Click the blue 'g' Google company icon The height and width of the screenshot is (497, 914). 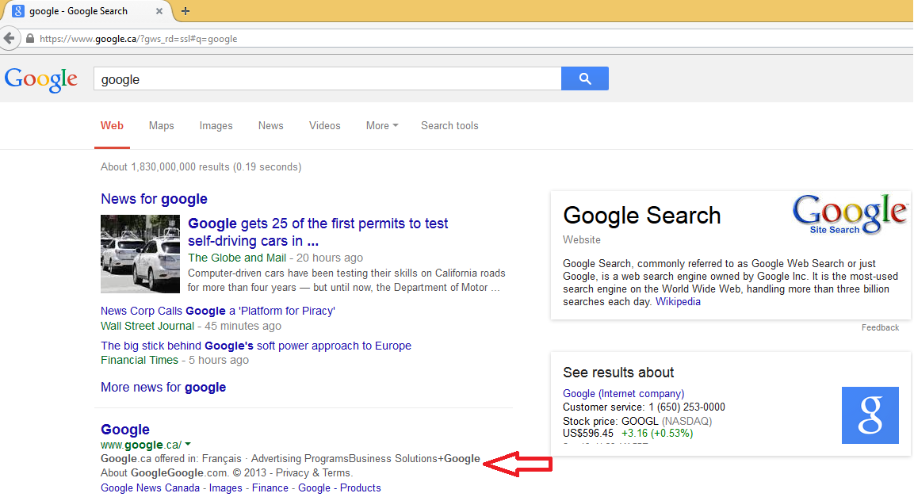pyautogui.click(x=870, y=415)
